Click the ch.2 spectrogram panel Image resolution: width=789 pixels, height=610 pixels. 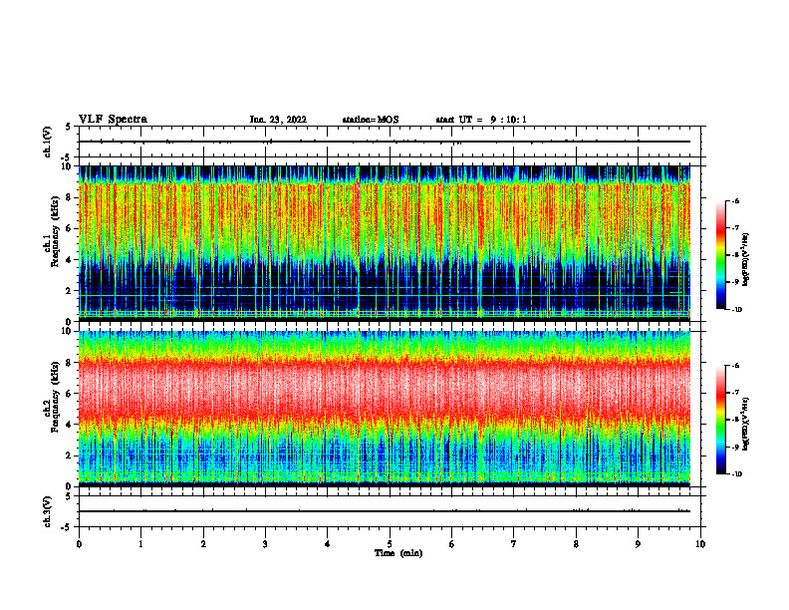(x=385, y=409)
